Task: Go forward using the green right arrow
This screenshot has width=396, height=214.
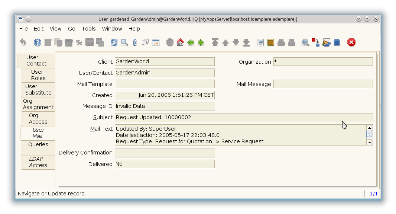Action: (x=201, y=42)
